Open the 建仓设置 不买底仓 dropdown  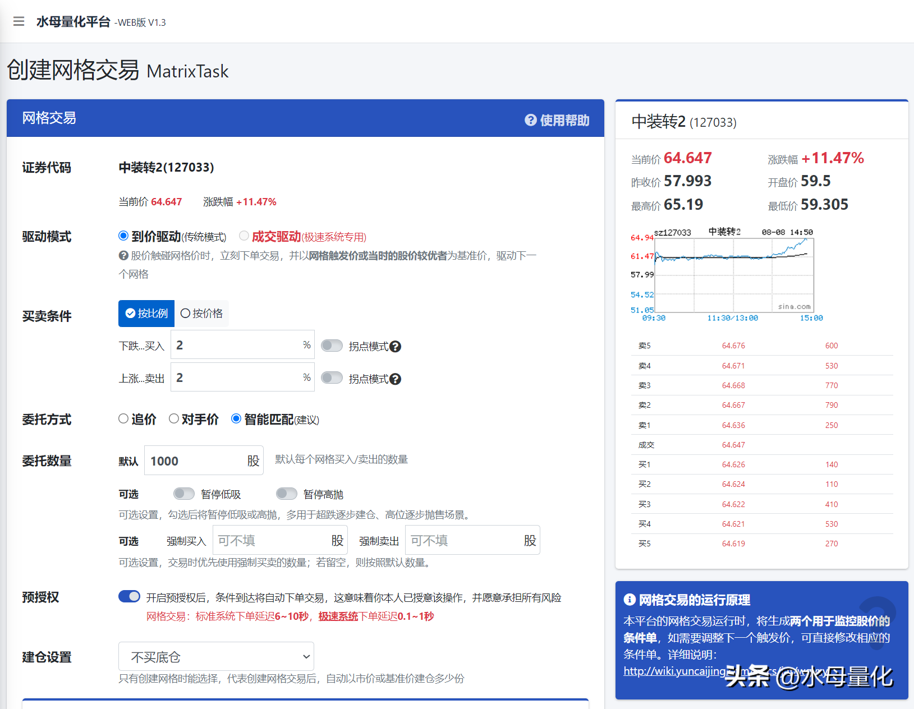tap(216, 656)
